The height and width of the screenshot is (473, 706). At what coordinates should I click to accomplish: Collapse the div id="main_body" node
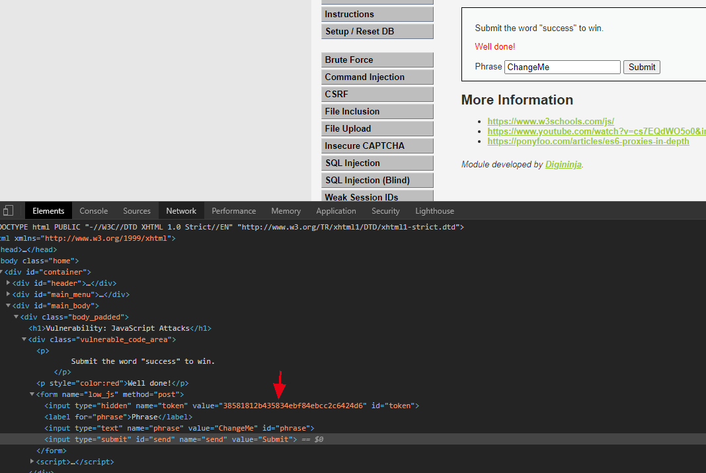coord(8,306)
